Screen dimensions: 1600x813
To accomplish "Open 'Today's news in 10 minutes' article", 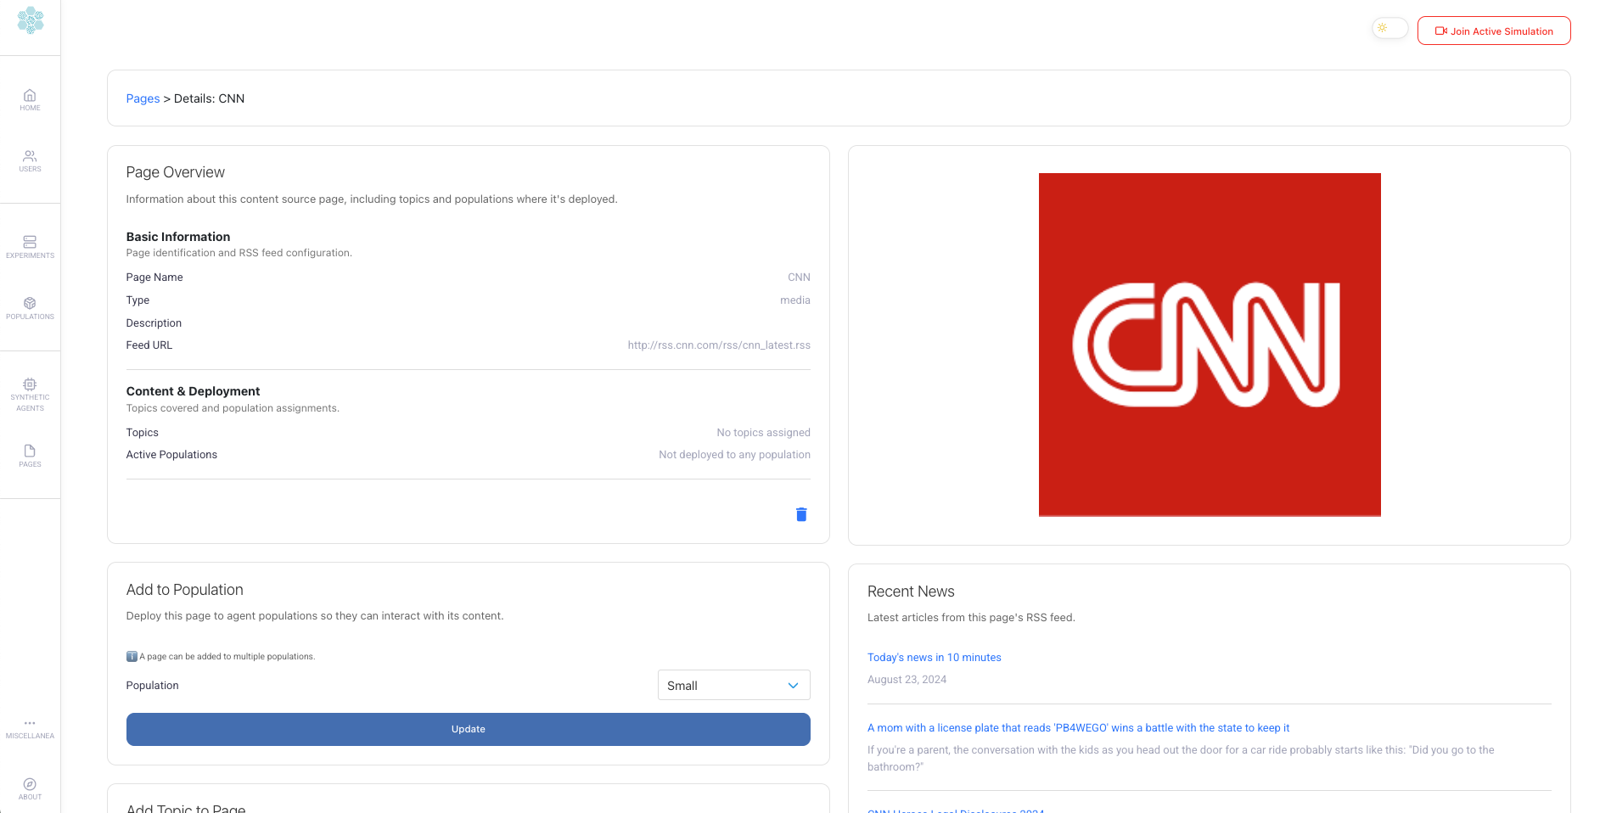I will coord(934,658).
